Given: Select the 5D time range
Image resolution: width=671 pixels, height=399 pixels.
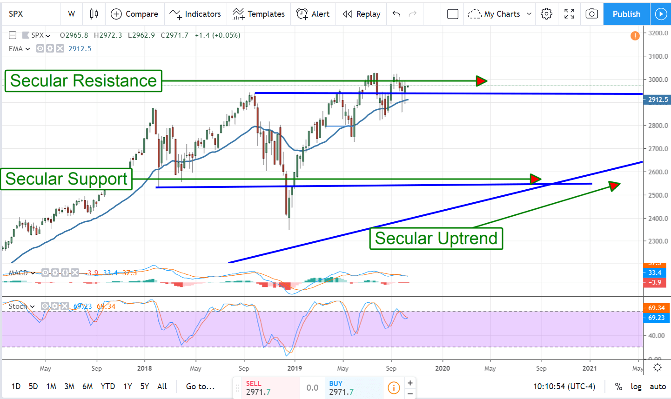Looking at the screenshot, I should (x=34, y=386).
